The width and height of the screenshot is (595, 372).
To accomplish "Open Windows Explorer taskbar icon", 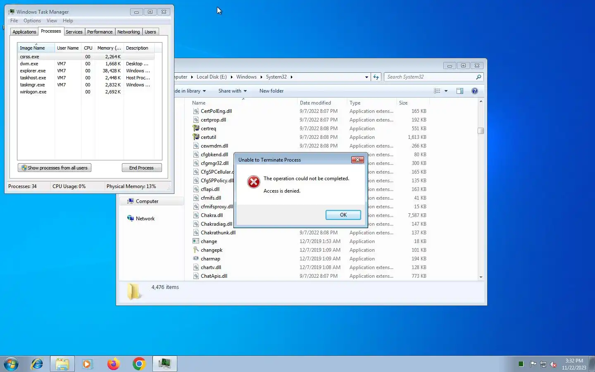I will (62, 364).
